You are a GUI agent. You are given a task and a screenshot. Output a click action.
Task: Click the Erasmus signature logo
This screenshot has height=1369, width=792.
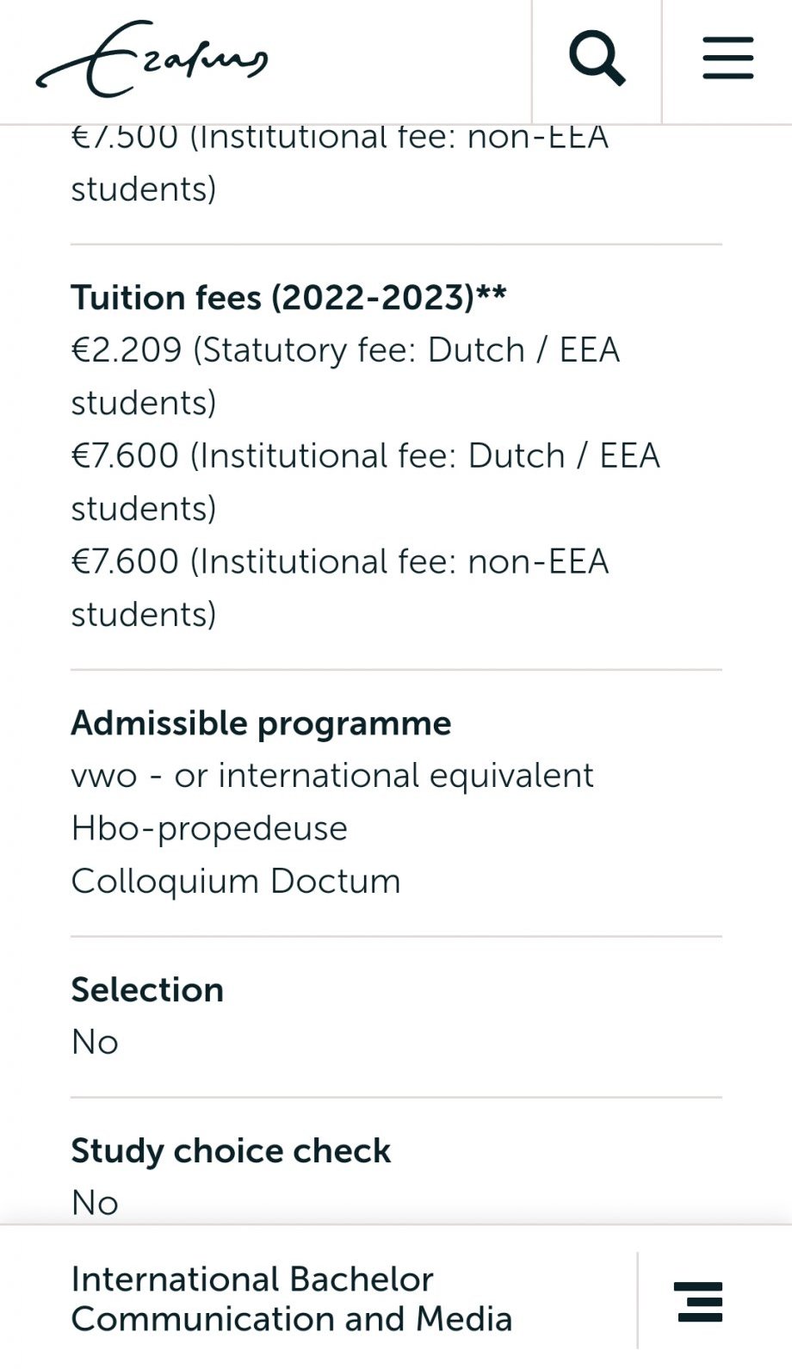coord(152,59)
